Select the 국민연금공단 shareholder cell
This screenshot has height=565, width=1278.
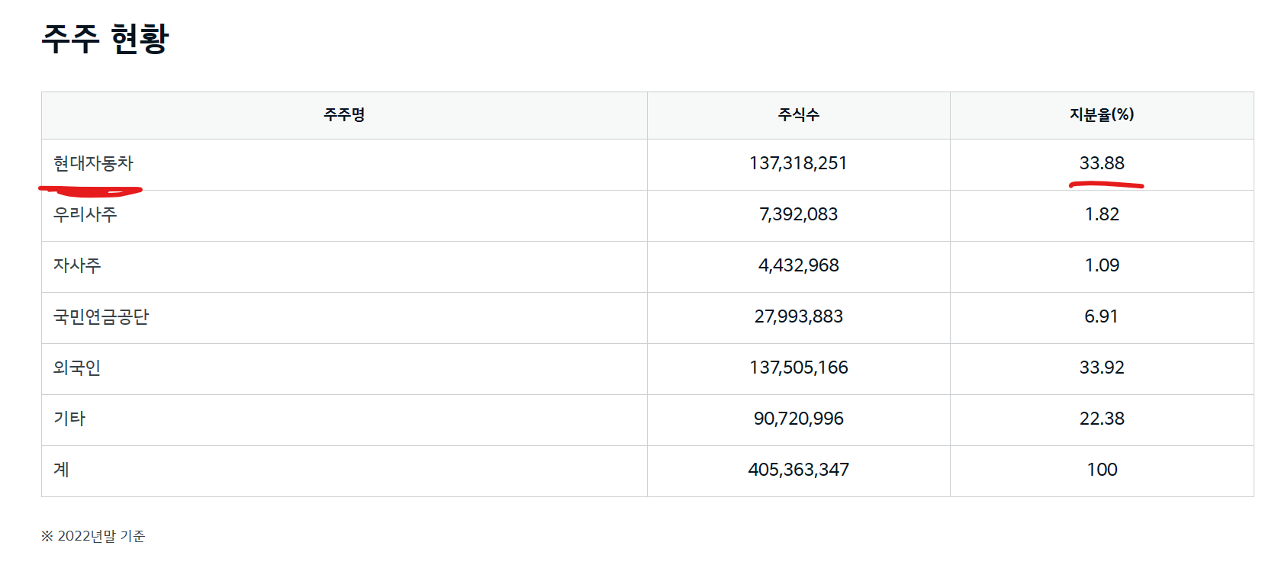101,316
